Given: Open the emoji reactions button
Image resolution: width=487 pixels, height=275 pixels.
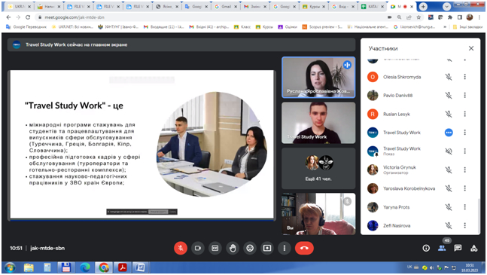Looking at the screenshot, I should [x=250, y=248].
